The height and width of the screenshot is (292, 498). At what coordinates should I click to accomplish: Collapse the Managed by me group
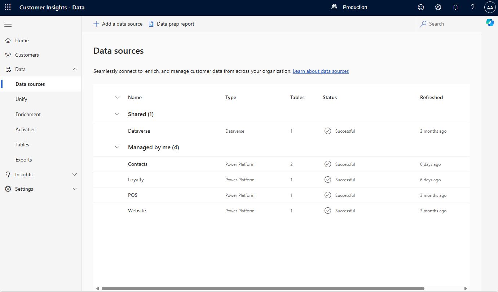(117, 147)
